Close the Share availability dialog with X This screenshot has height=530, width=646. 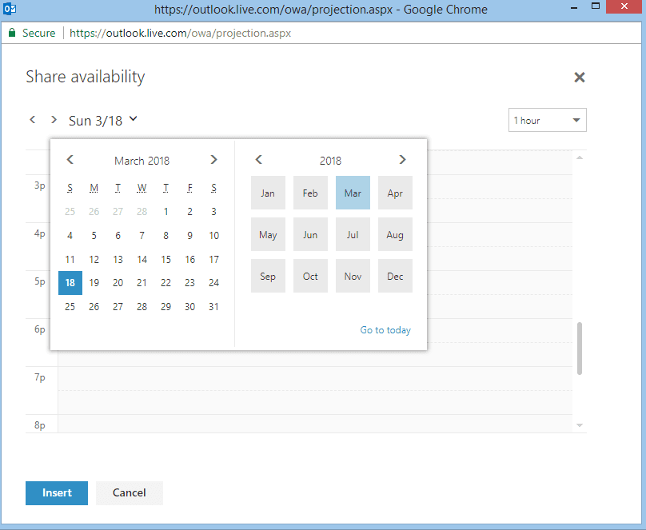[x=580, y=77]
